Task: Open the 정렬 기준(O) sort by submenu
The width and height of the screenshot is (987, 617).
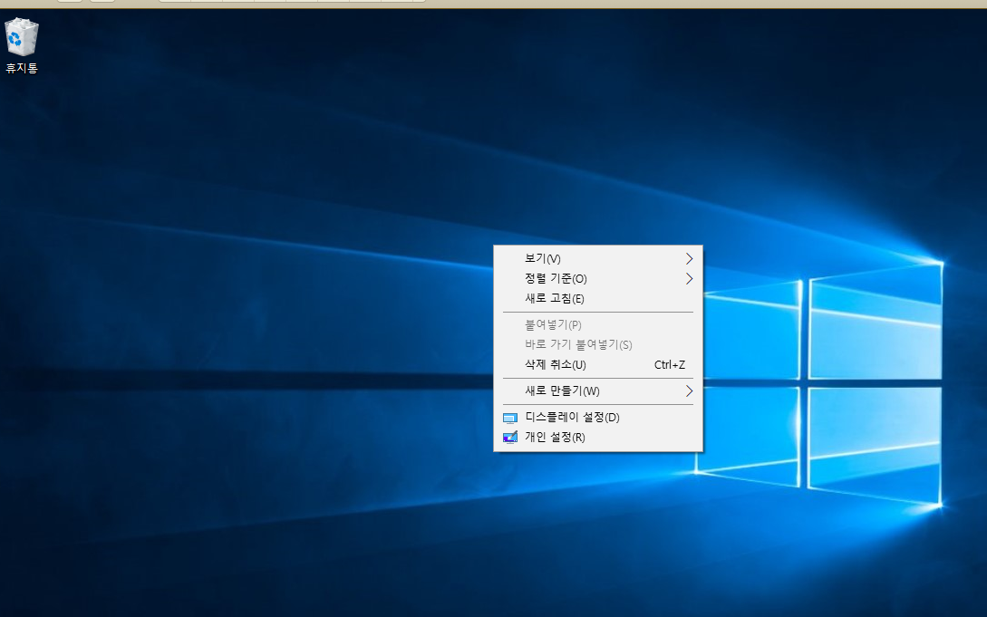Action: point(556,279)
